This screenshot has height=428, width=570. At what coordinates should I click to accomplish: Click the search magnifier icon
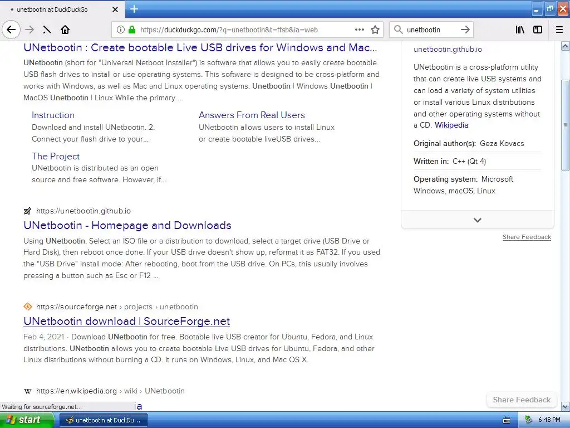(x=399, y=30)
